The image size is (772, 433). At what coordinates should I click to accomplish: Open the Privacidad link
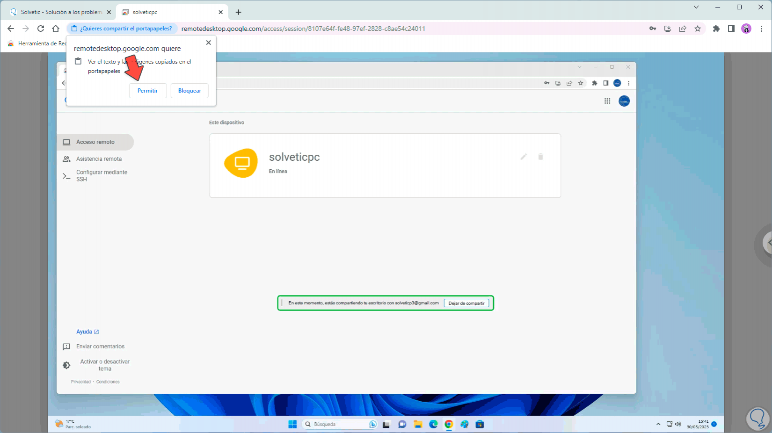pyautogui.click(x=81, y=382)
